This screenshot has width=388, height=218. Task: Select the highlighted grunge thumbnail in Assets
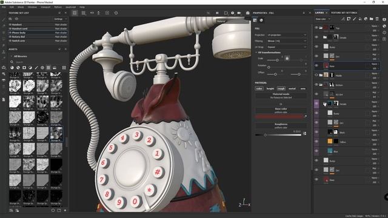coord(56,133)
